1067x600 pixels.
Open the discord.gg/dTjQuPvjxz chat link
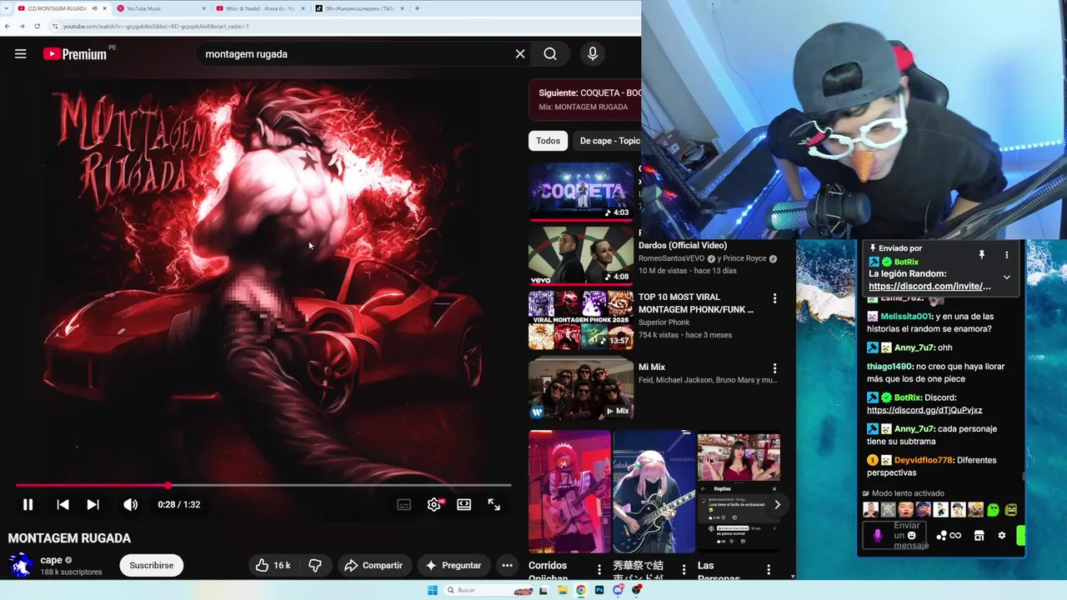pyautogui.click(x=924, y=410)
